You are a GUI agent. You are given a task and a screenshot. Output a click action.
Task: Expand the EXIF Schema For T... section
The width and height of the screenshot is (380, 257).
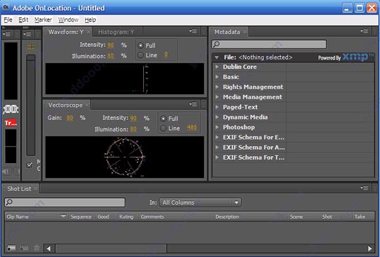[x=217, y=157]
